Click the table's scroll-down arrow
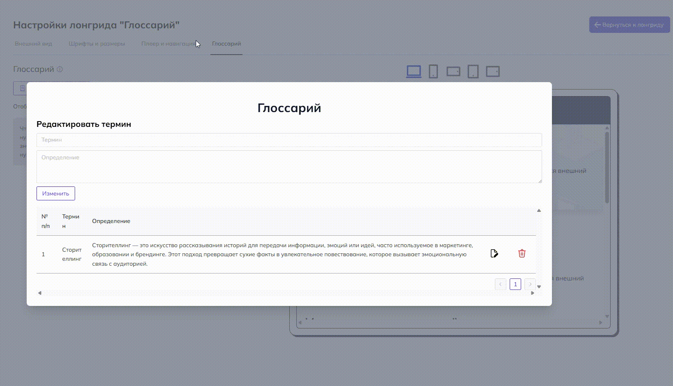Viewport: 673px width, 386px height. 539,287
